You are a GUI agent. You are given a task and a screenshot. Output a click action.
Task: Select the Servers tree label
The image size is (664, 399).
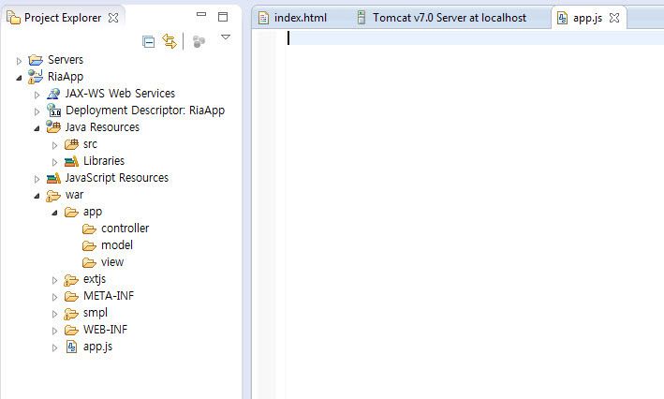click(66, 60)
